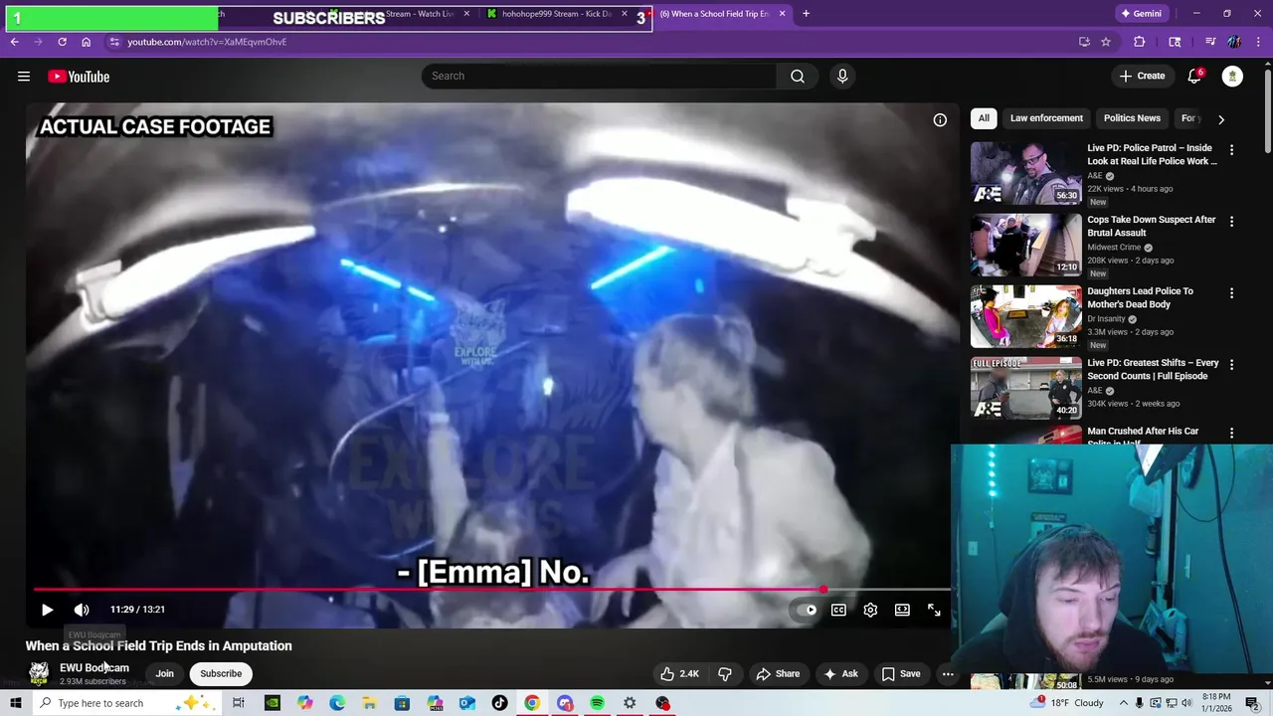Play the paused video

47,610
